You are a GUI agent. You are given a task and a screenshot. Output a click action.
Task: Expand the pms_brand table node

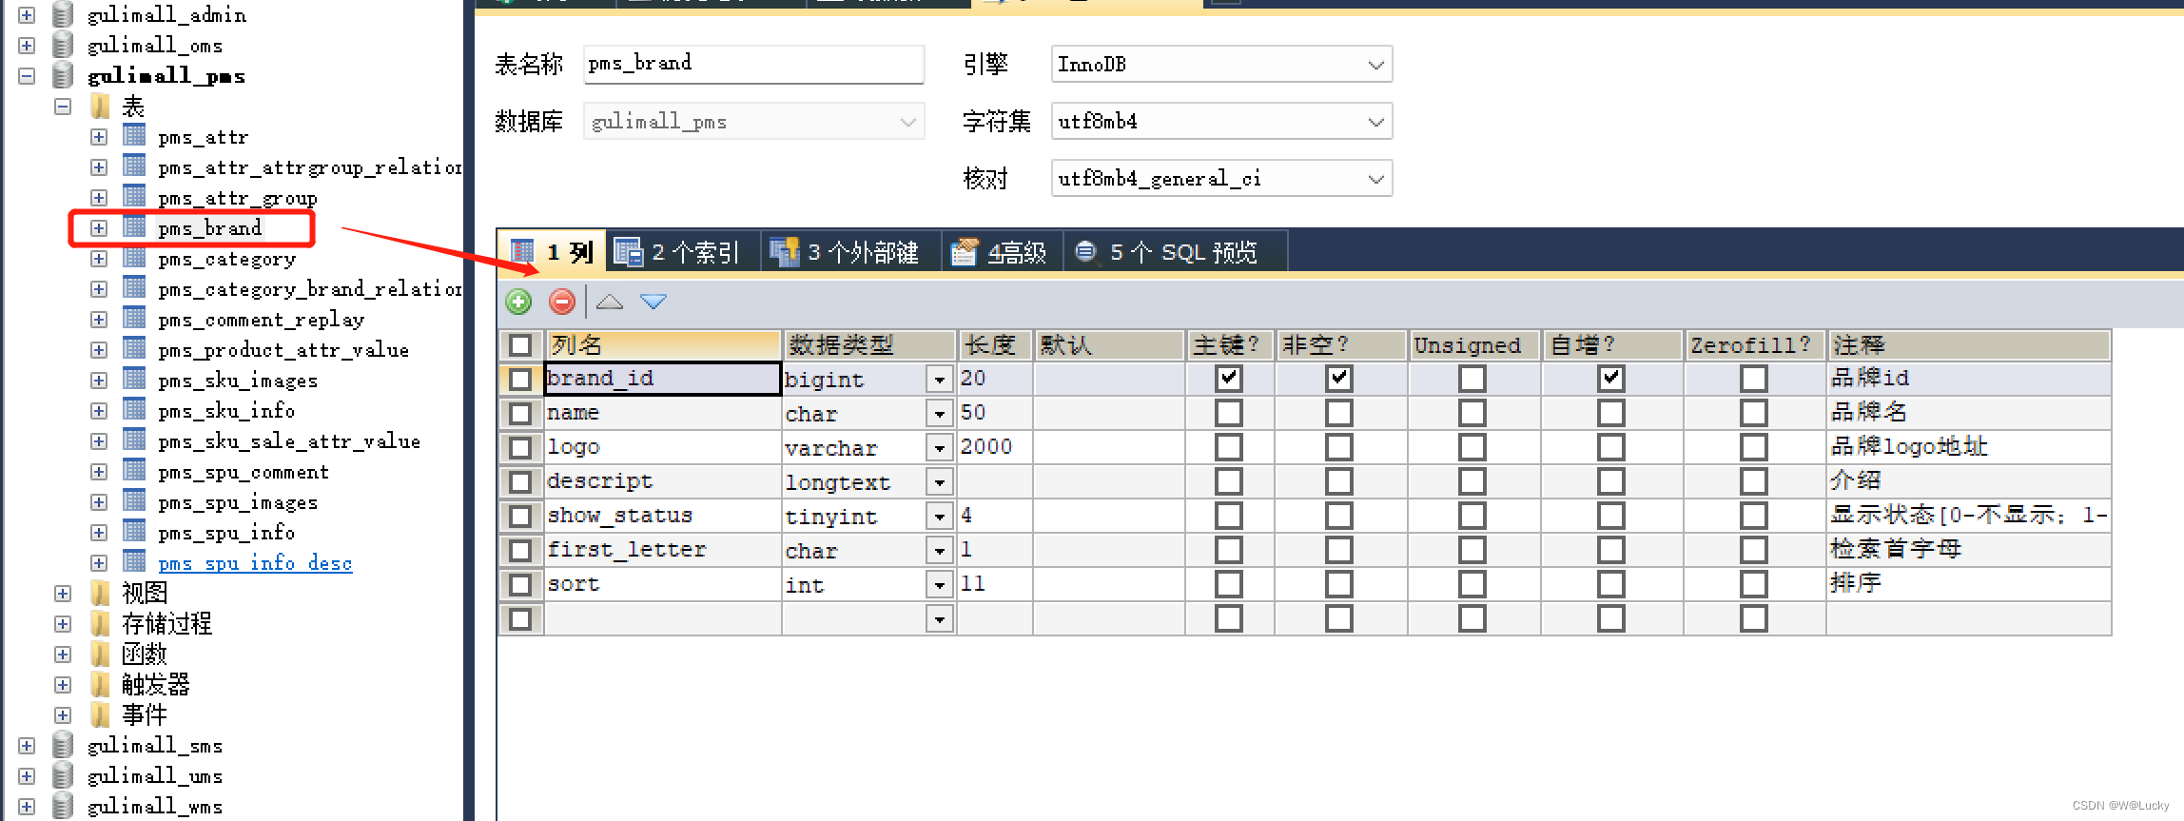pos(99,228)
